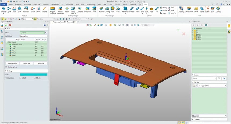The height and width of the screenshot is (124, 231).
Task: Open the Electrode ribbon tab
Action: point(133,5)
